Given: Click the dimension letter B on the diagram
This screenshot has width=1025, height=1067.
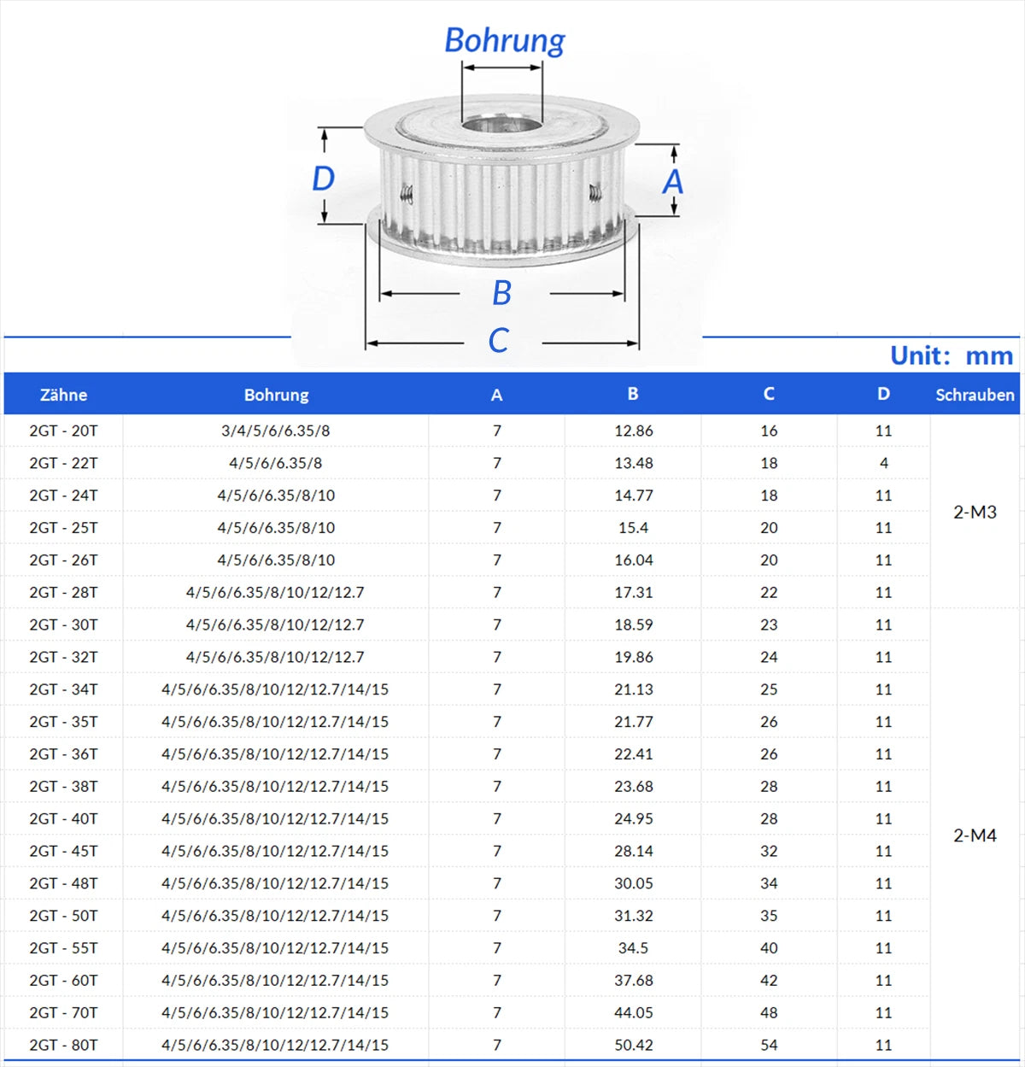Looking at the screenshot, I should coord(501,293).
